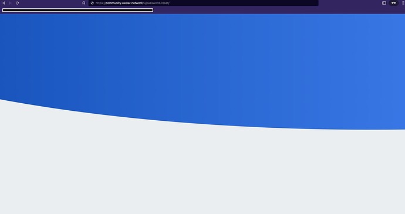Toggle the browser sidebar panel icon
Image resolution: width=405 pixels, height=214 pixels.
(x=384, y=3)
